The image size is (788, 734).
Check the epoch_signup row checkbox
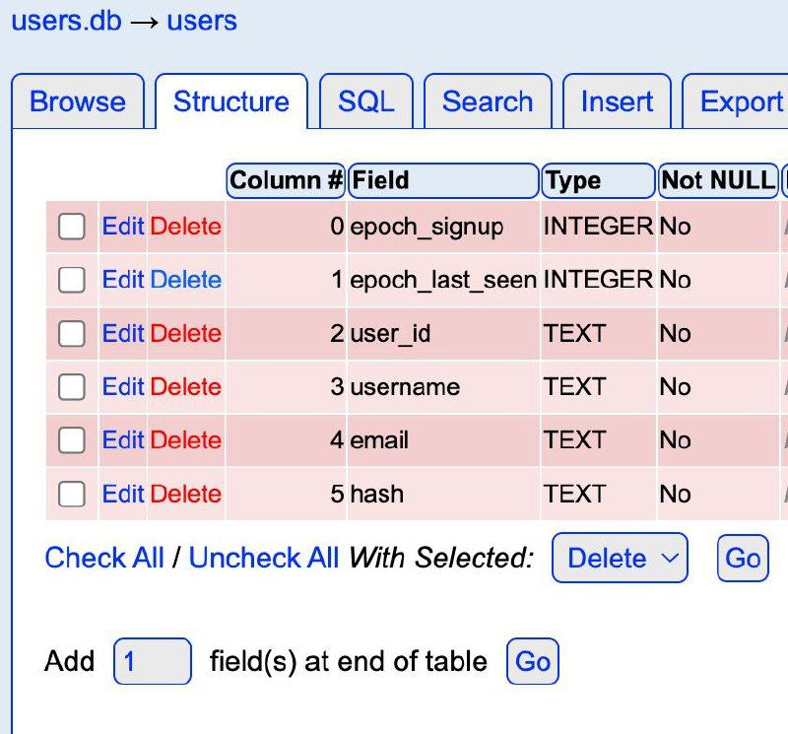72,228
